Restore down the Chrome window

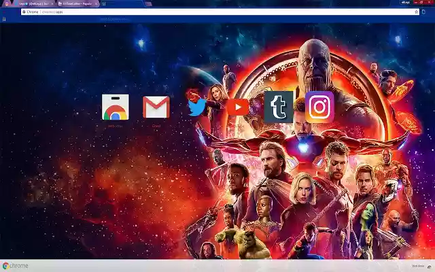(x=421, y=2)
